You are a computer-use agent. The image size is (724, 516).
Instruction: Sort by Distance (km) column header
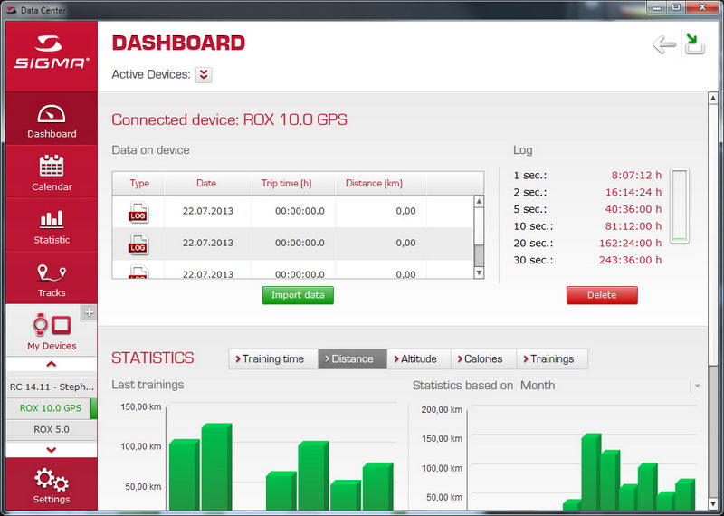pyautogui.click(x=380, y=184)
